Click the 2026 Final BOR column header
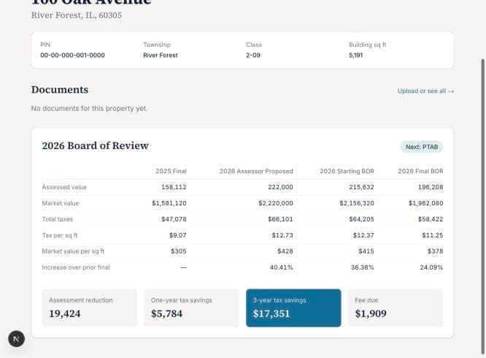The width and height of the screenshot is (486, 358). [420, 171]
